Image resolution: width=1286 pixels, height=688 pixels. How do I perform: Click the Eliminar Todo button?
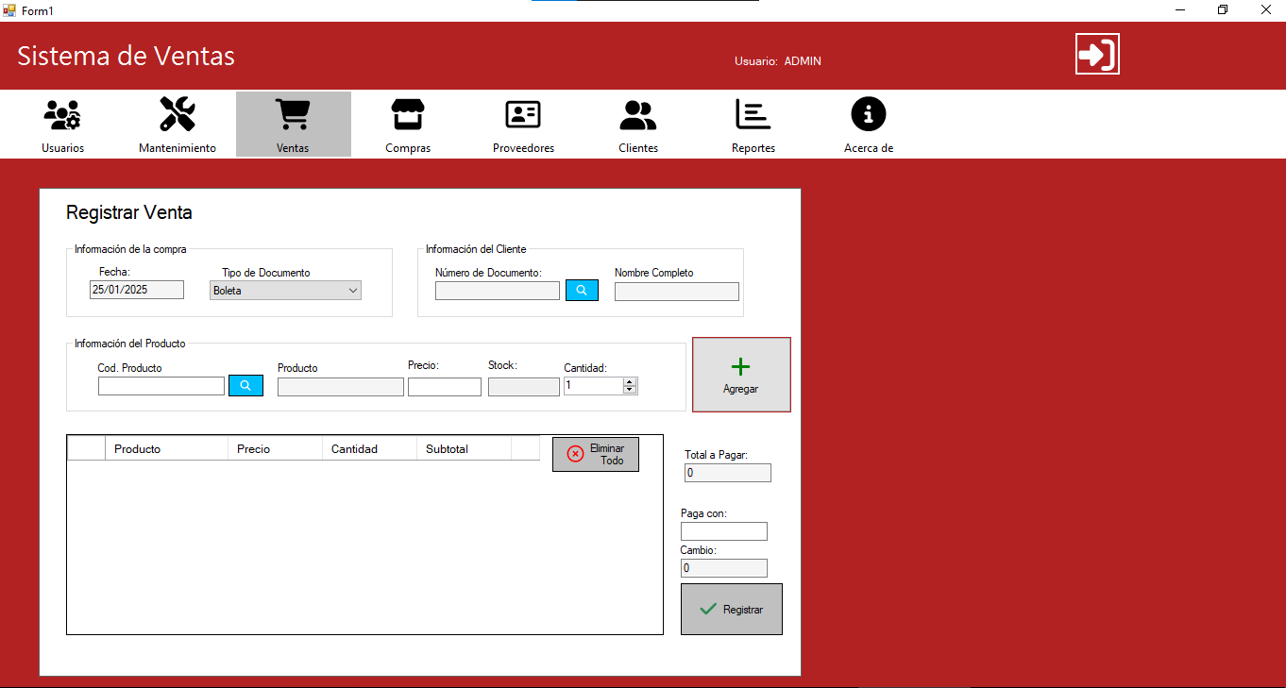[596, 454]
